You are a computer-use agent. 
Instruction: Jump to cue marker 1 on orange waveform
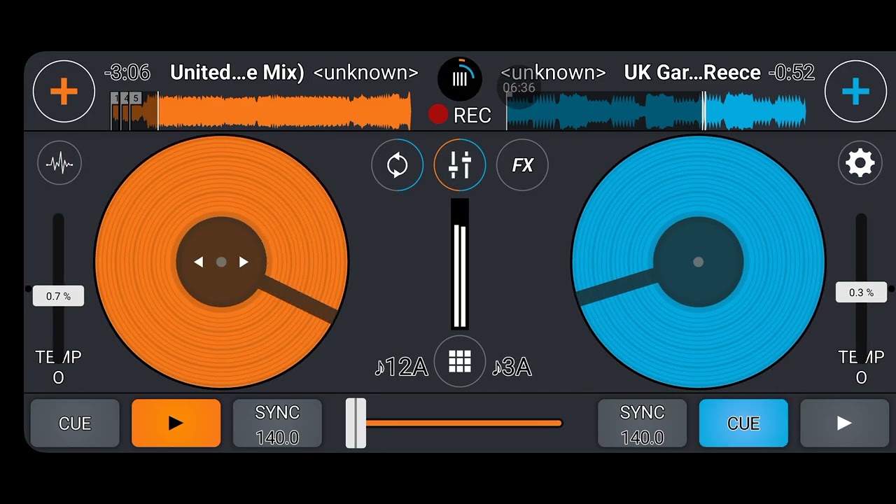click(115, 98)
